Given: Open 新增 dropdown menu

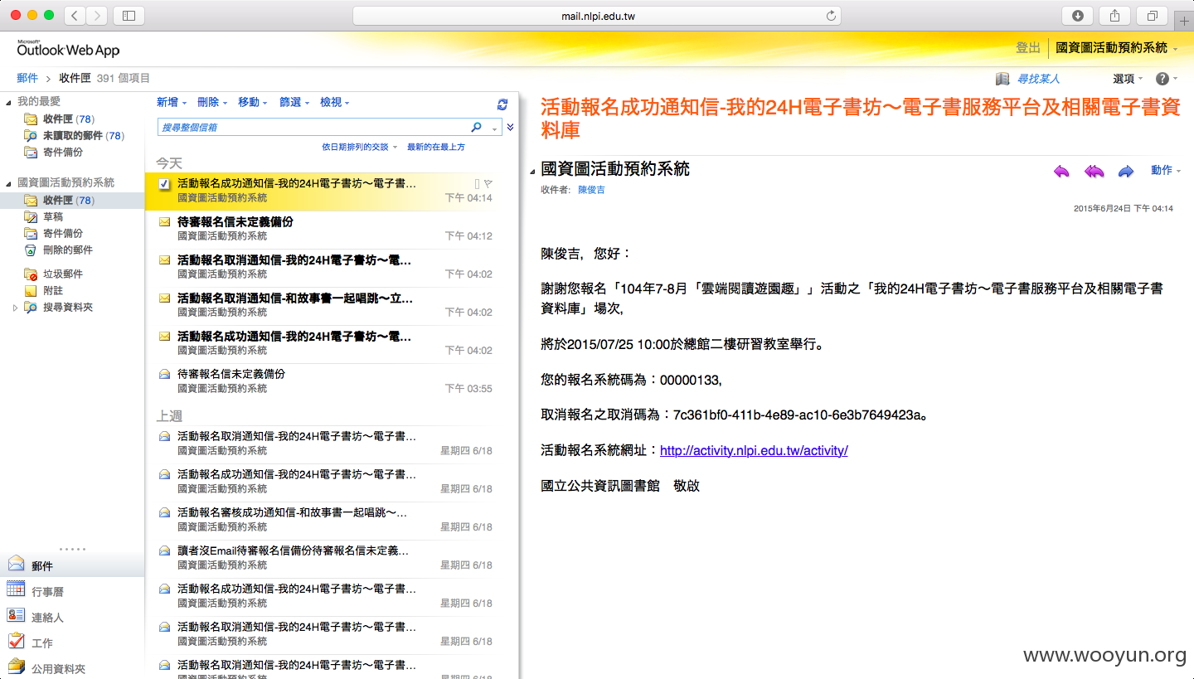Looking at the screenshot, I should tap(172, 102).
